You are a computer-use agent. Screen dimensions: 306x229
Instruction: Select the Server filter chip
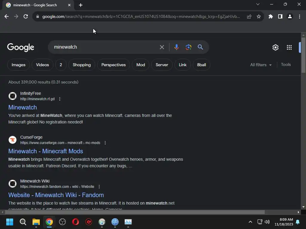pos(162,65)
